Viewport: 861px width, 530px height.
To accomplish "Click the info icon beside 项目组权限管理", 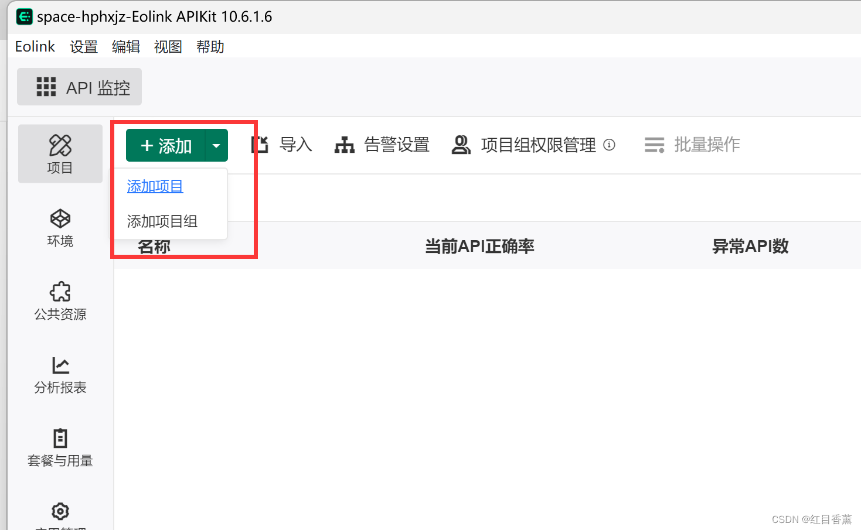I will pyautogui.click(x=609, y=145).
